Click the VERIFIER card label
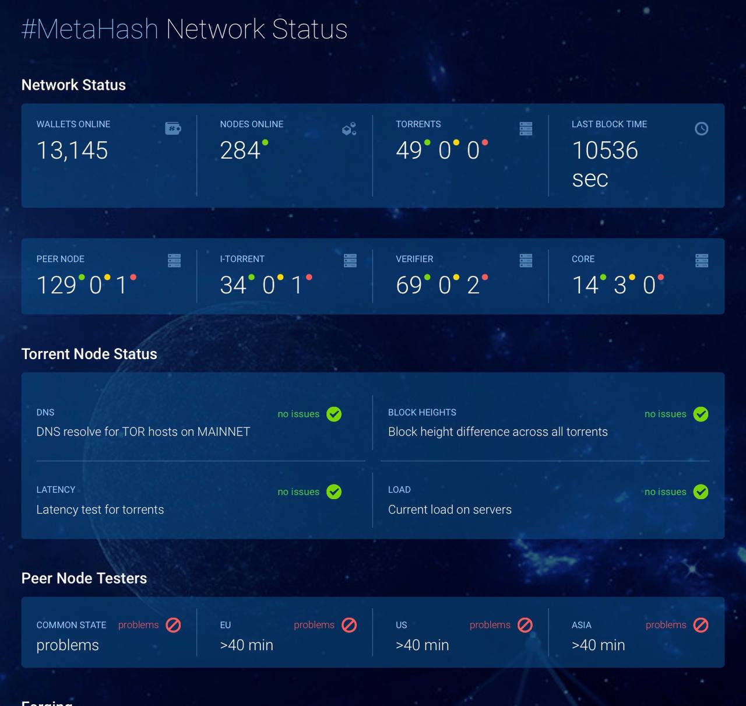 [x=414, y=259]
